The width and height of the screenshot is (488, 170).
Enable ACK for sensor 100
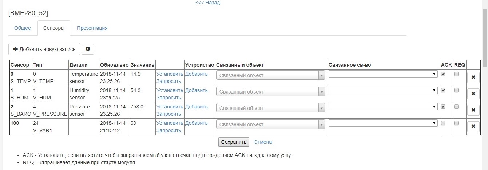443,123
